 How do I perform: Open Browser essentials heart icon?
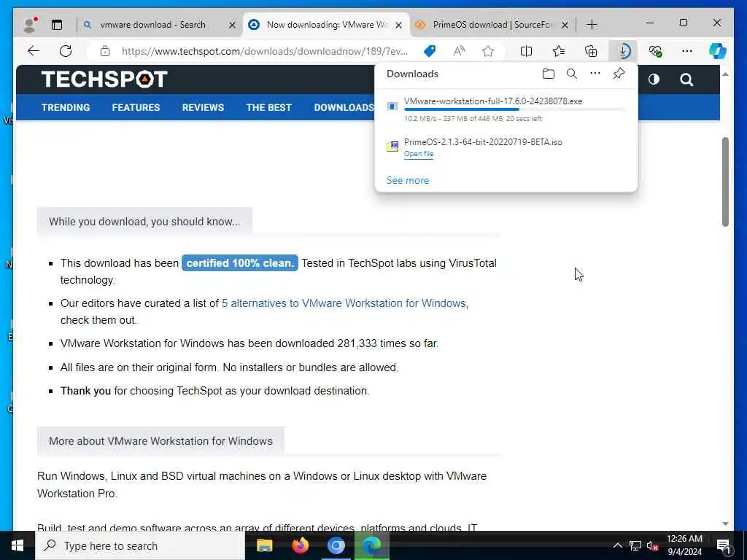[656, 51]
